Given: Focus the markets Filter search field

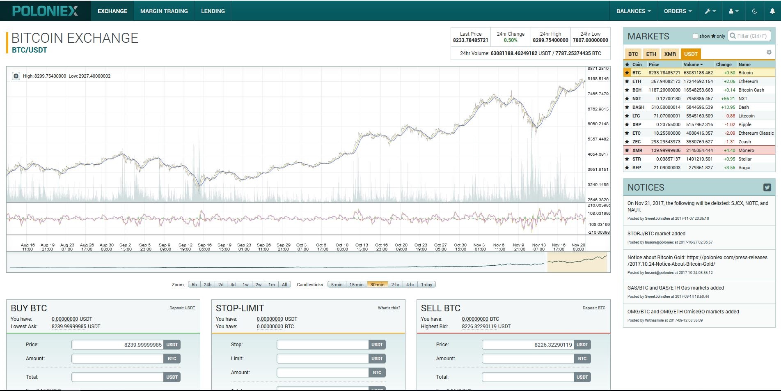Looking at the screenshot, I should click(749, 36).
